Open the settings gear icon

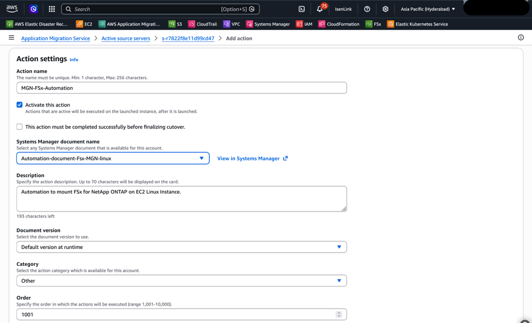pos(385,9)
